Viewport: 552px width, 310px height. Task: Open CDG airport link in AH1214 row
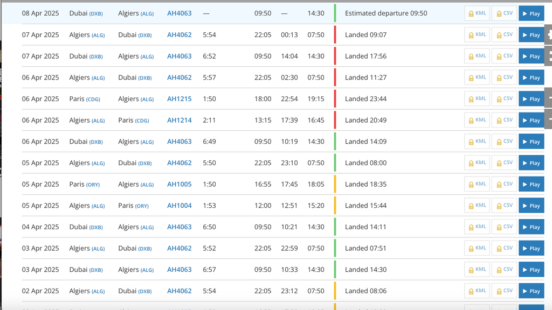pos(142,121)
